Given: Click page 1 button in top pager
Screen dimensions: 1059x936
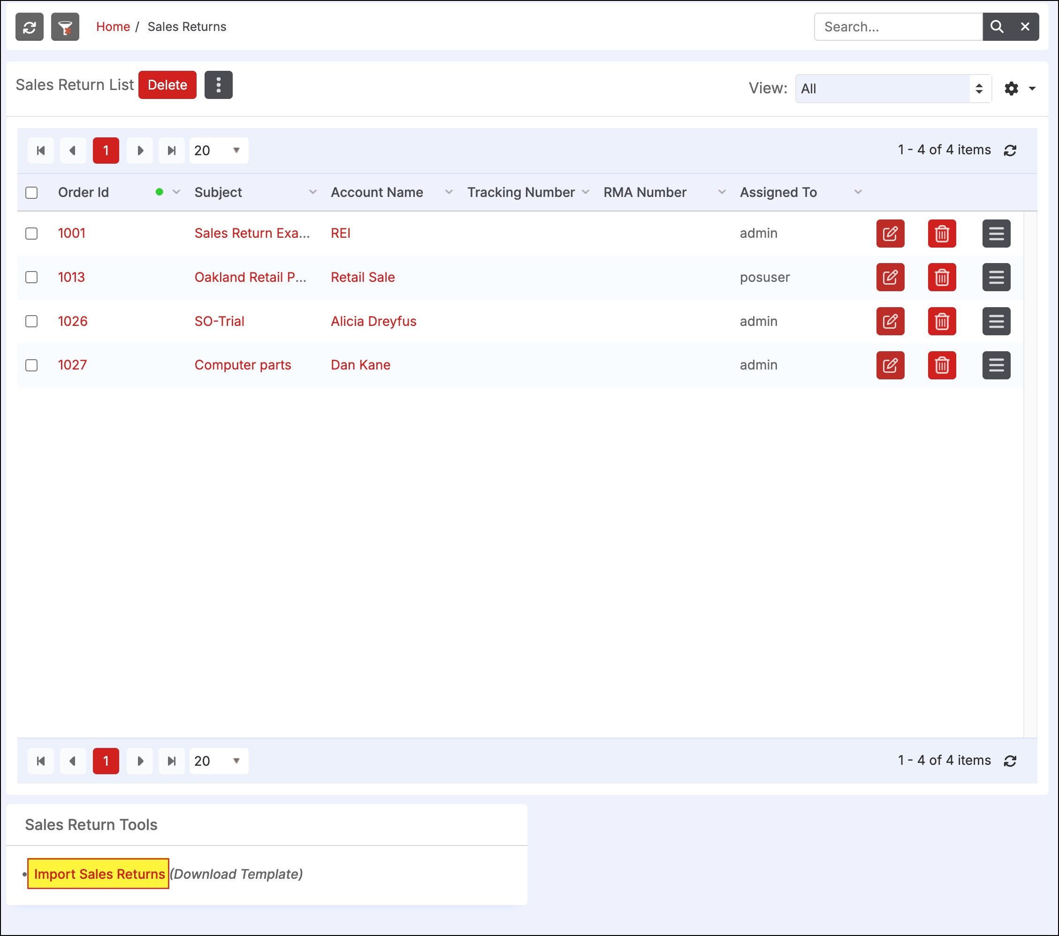Looking at the screenshot, I should point(106,151).
